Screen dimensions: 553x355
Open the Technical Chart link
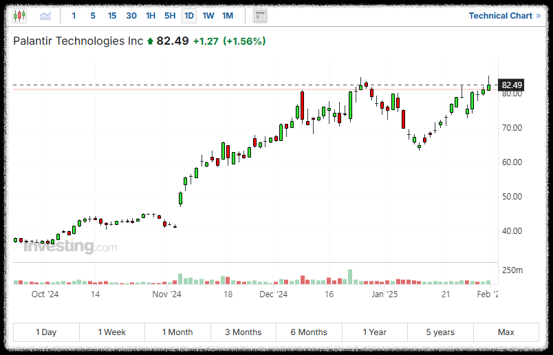point(505,16)
